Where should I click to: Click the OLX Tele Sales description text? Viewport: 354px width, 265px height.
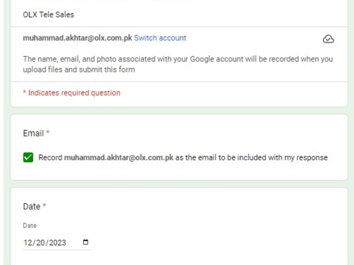click(48, 15)
